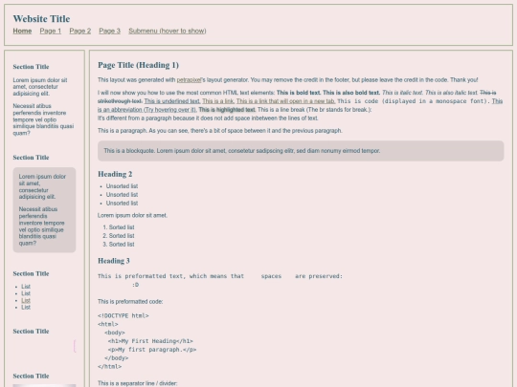
Task: Click the '</body>' code line
Action: coord(117,358)
